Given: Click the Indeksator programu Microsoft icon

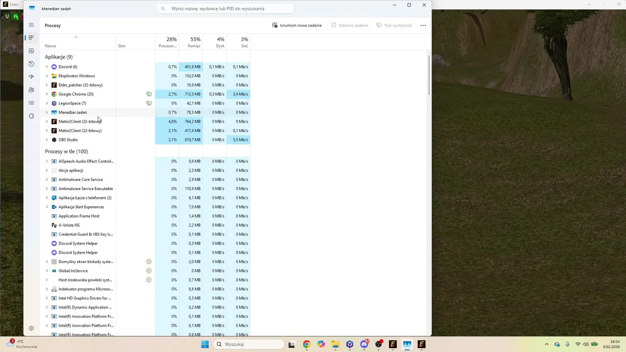Looking at the screenshot, I should 54,289.
